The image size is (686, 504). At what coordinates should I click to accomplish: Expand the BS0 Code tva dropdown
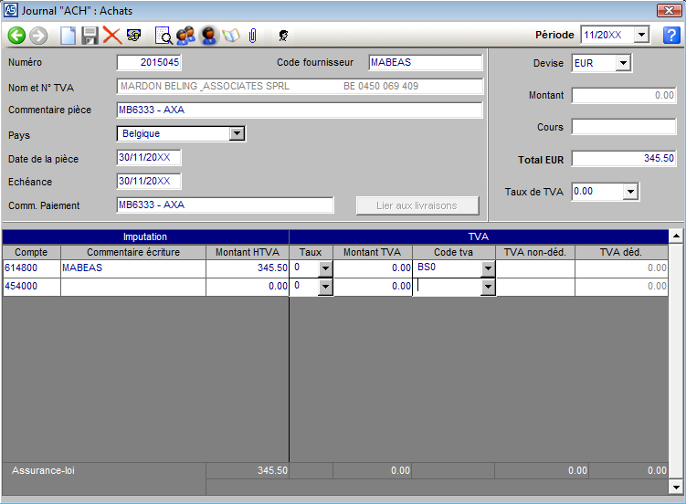point(488,268)
